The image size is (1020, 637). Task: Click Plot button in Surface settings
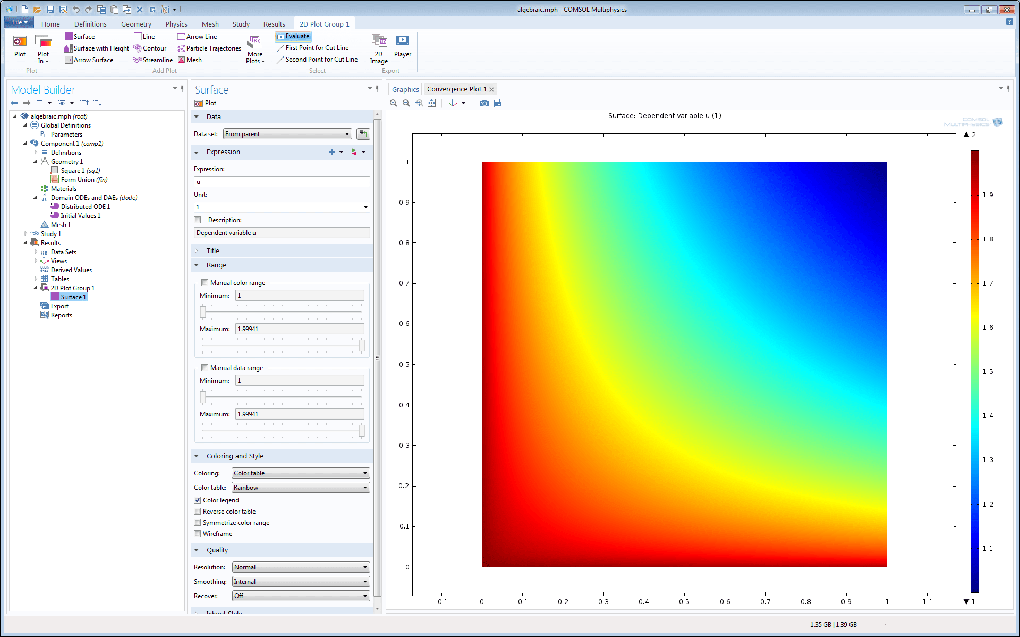click(206, 103)
